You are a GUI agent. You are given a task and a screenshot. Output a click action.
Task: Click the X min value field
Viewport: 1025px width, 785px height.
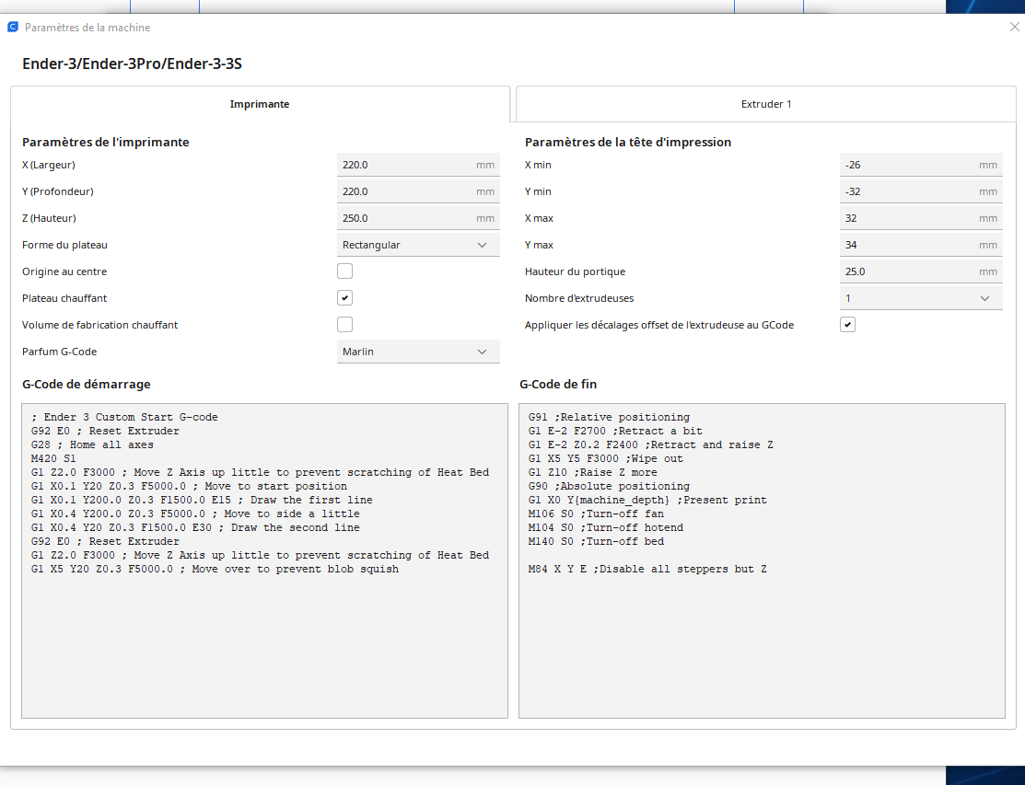921,165
